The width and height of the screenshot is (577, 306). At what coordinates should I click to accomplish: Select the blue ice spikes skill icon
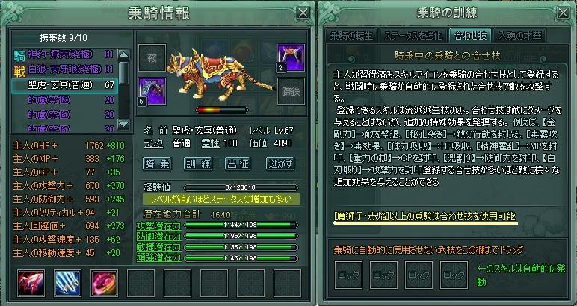[x=67, y=283]
